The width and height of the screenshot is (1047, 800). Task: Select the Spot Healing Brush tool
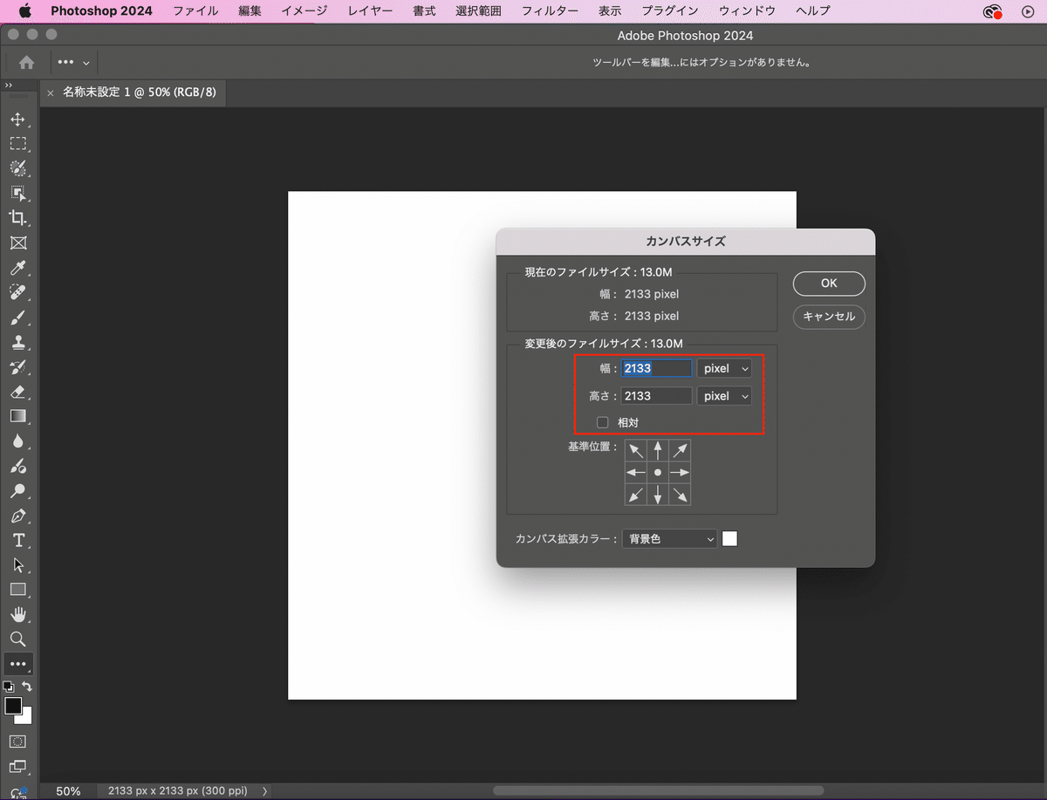coord(18,292)
